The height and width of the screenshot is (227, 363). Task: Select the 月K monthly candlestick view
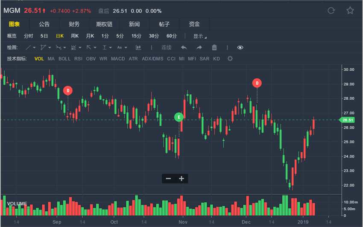(x=90, y=36)
